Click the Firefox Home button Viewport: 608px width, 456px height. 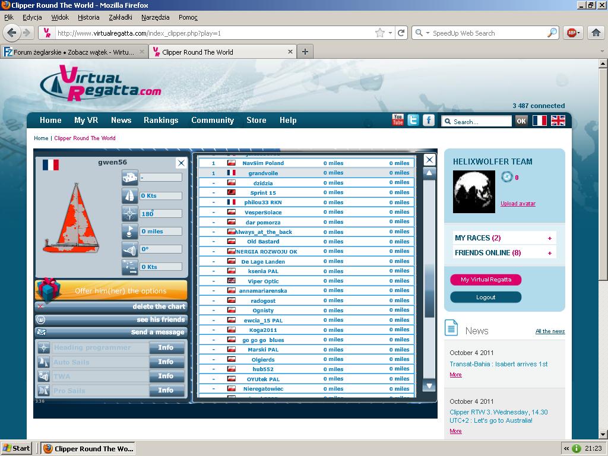click(596, 33)
